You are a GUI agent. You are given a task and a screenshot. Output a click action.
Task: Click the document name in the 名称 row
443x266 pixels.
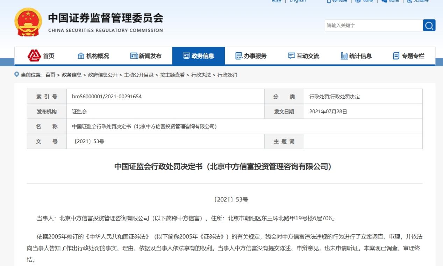click(144, 127)
